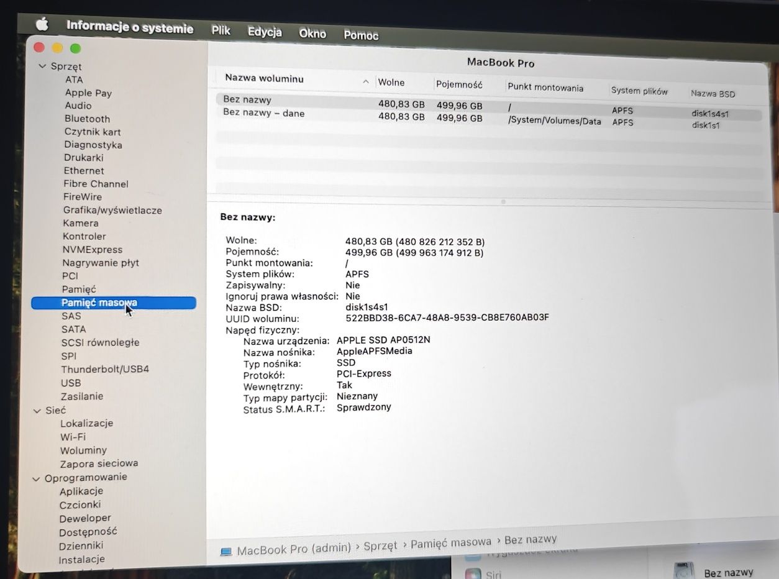Select Woluminy under Sieć
Image resolution: width=779 pixels, height=579 pixels.
click(83, 450)
